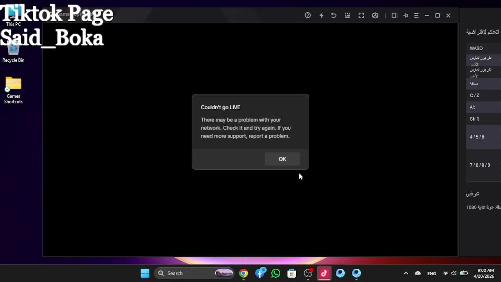Maximize the emulator window
Screen dimensions: 501x282
(438, 15)
